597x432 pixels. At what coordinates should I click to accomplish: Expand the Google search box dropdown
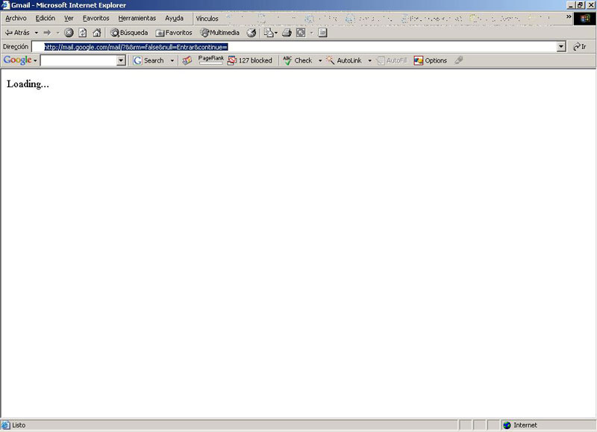click(x=121, y=60)
